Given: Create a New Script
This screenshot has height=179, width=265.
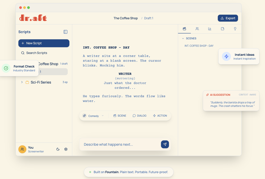Looking at the screenshot, I should coord(44,43).
